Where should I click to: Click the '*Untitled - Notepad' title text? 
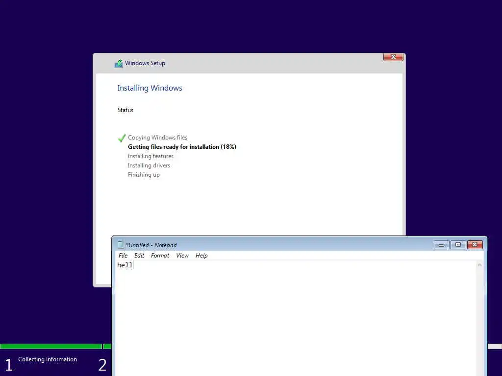151,245
